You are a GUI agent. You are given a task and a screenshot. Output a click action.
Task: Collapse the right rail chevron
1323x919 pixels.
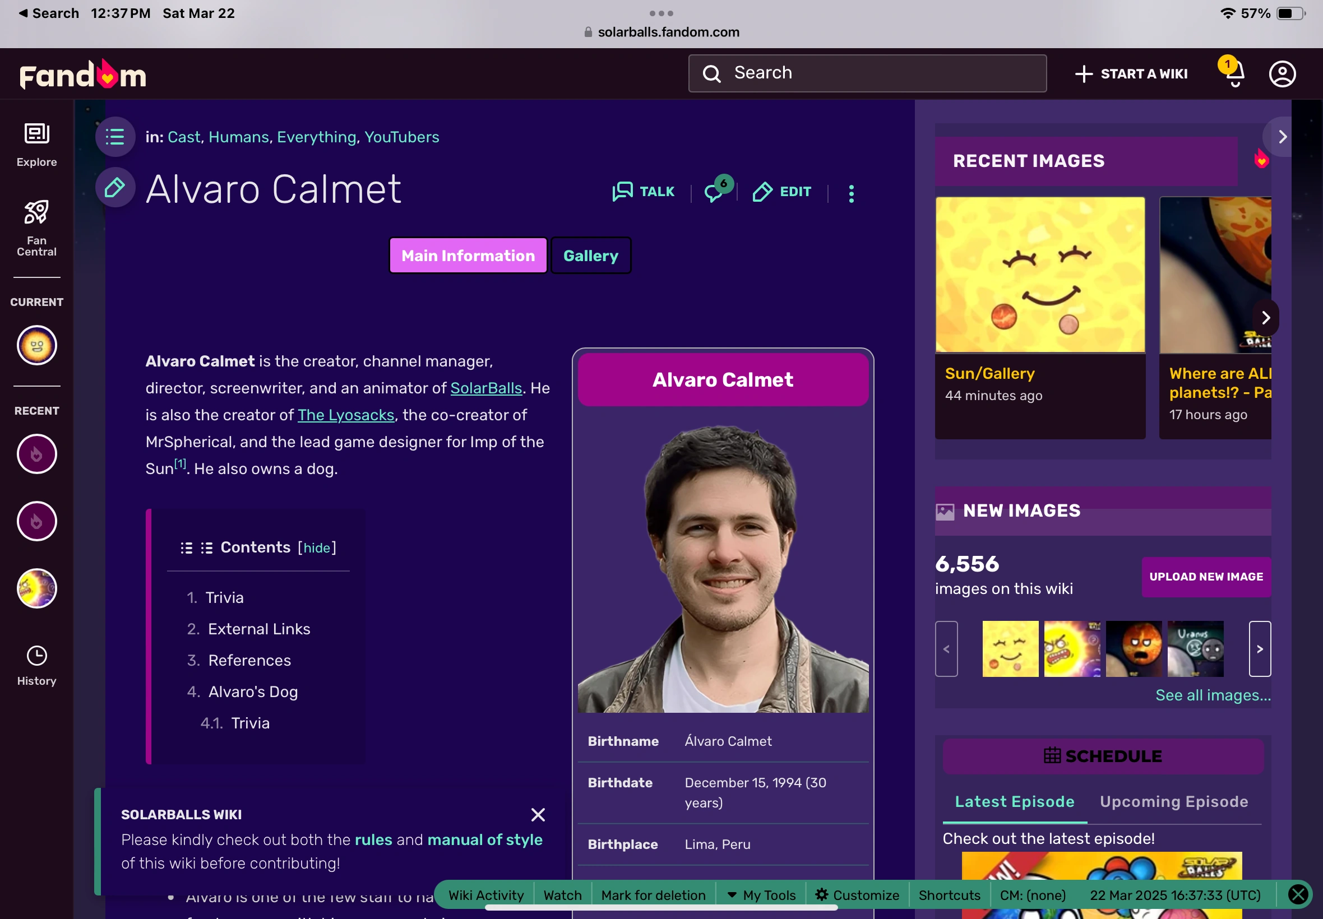click(1282, 137)
